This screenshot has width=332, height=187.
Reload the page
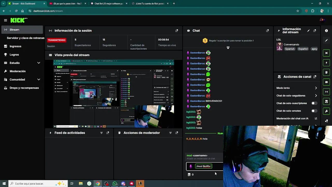(x=16, y=11)
